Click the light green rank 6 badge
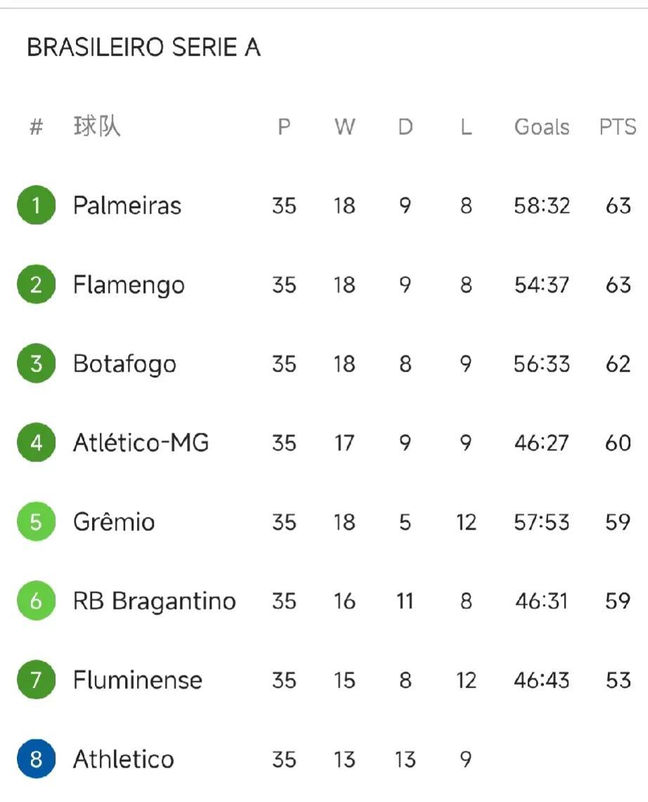648x802 pixels. [x=36, y=601]
